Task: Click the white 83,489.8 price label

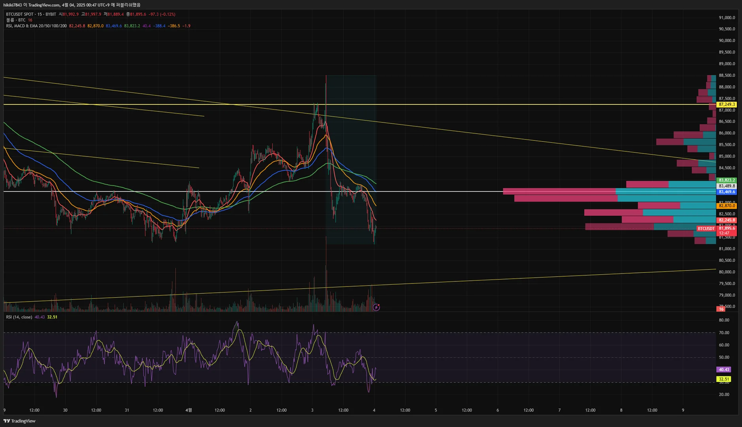Action: (727, 186)
